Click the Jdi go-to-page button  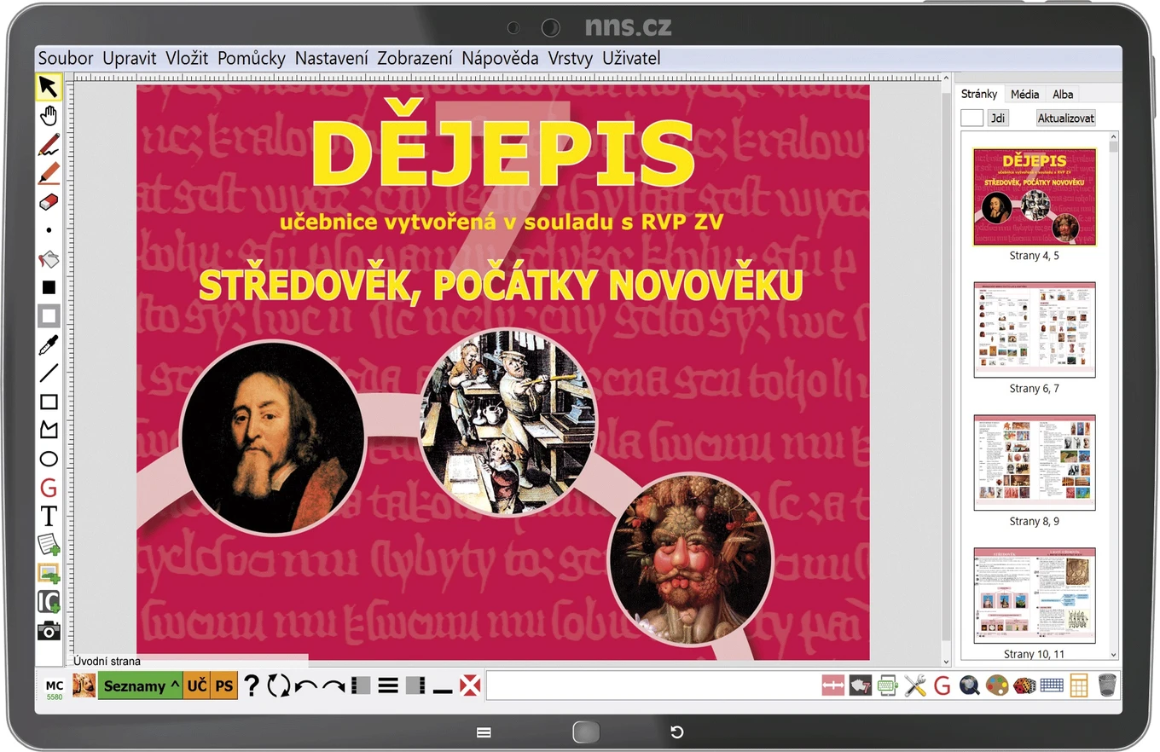pos(998,119)
